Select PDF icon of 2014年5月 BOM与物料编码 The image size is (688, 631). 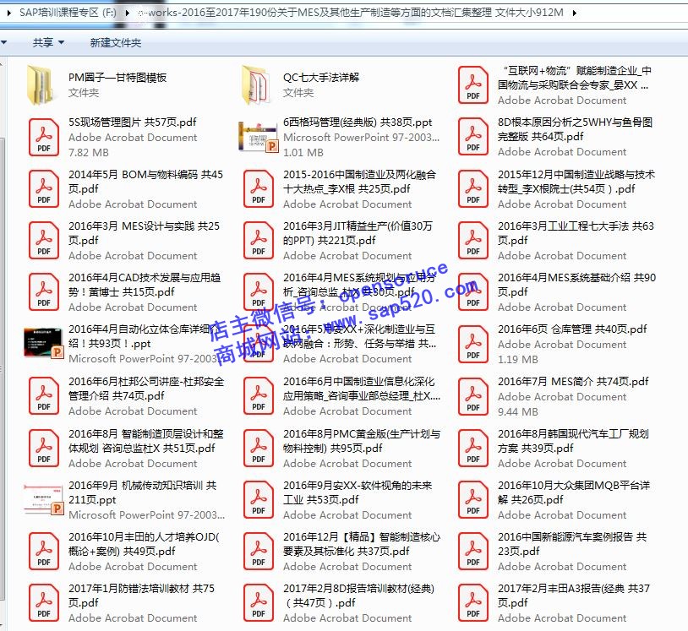(43, 188)
